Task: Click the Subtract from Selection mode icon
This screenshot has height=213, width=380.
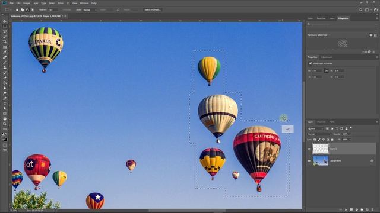Action: click(27, 10)
